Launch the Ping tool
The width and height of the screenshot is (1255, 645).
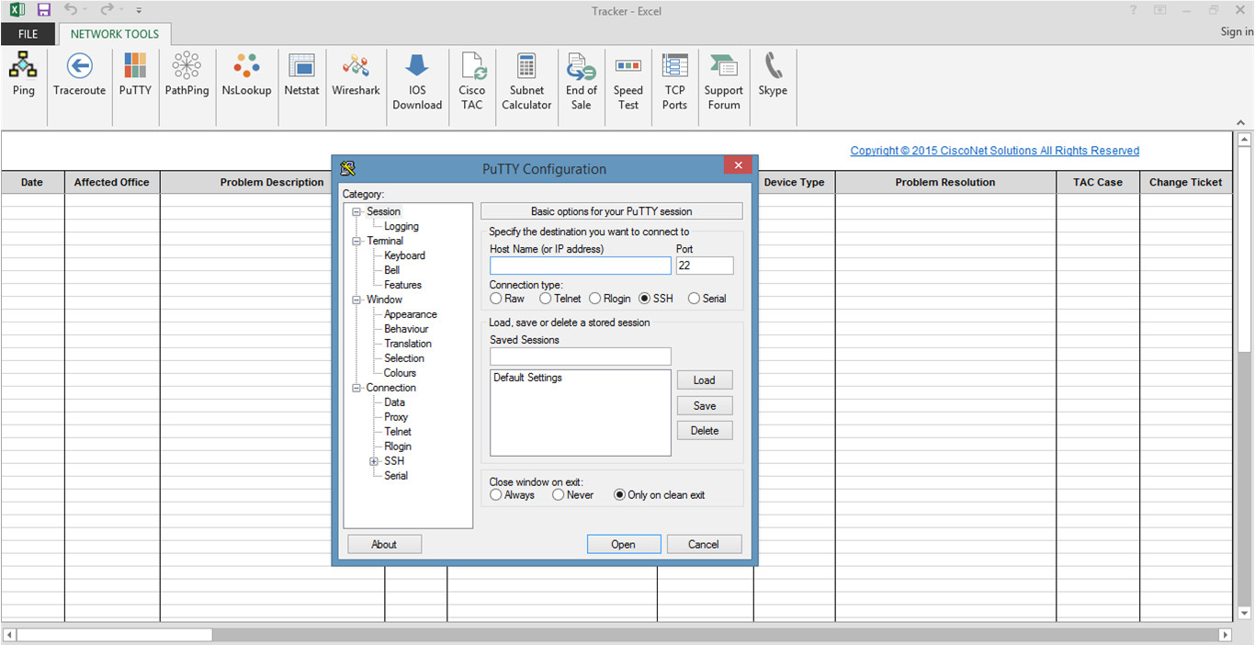pyautogui.click(x=23, y=74)
